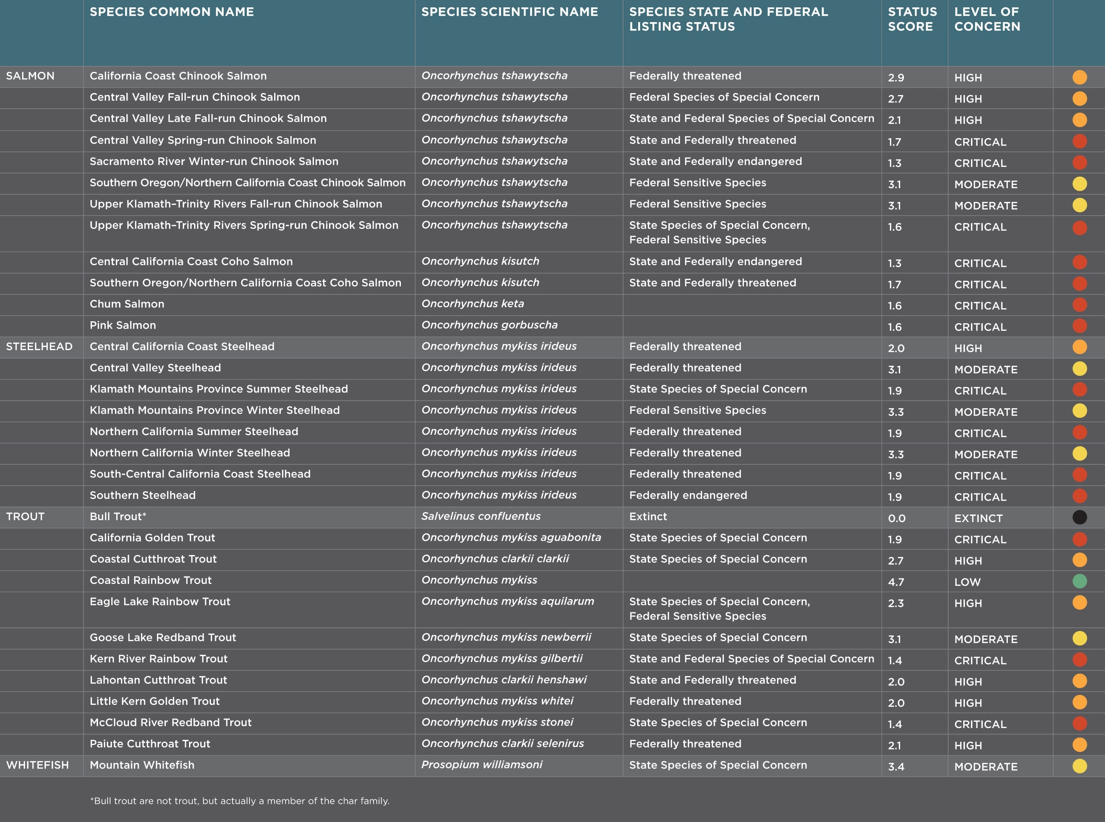Click the red dot for Southern Steelhead

pos(1079,496)
